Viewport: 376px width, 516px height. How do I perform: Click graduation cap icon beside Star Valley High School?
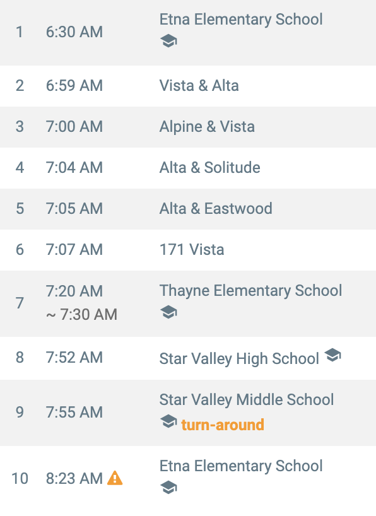tap(332, 355)
